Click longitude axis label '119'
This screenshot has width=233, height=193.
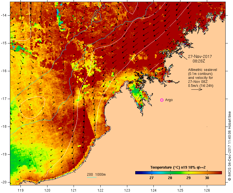20,190
